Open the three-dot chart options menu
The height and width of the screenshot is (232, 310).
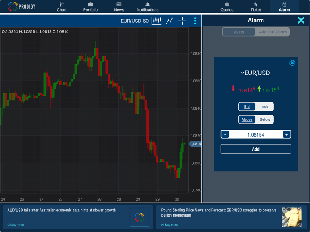tap(195, 21)
